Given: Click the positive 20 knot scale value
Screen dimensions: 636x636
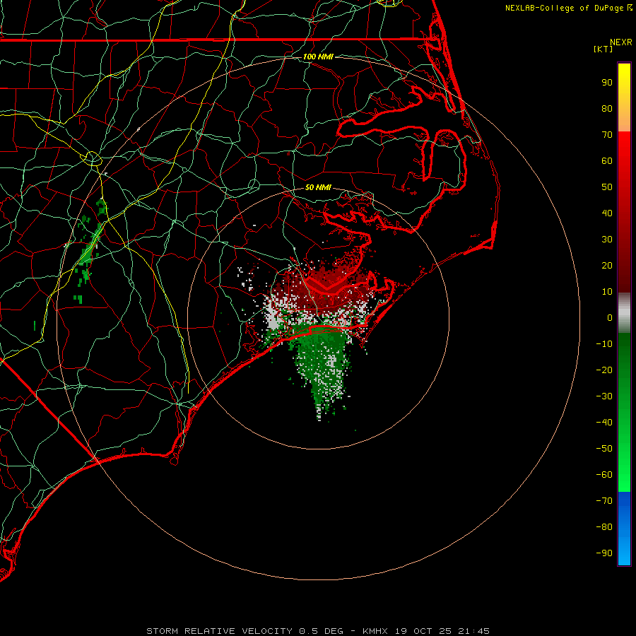Looking at the screenshot, I should pos(607,265).
